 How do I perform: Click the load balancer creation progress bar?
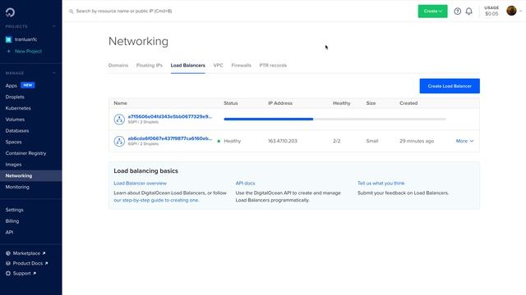click(335, 119)
